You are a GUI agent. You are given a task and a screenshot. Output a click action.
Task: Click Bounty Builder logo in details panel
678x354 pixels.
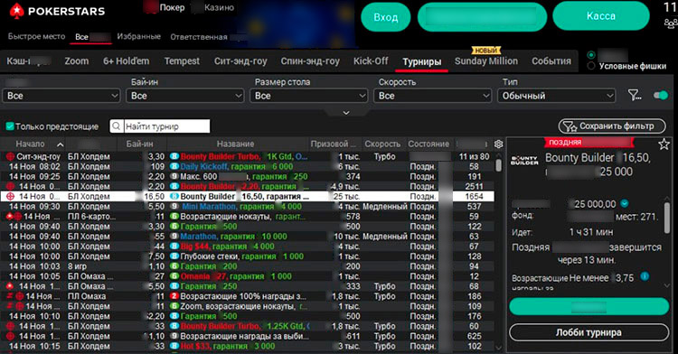[524, 161]
